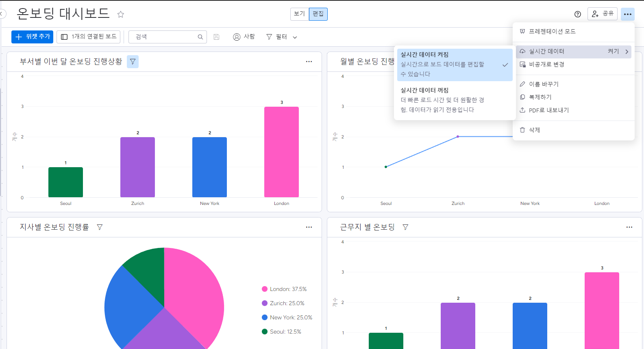Open three-dot menu of 부서별 이번 달 온보딩 진행상황 widget
This screenshot has height=349, width=644.
(309, 62)
